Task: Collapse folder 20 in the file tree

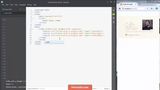Action: [4, 78]
